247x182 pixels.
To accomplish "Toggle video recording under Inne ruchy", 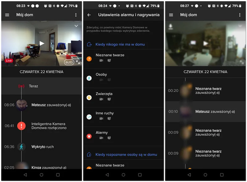I will [101, 119].
